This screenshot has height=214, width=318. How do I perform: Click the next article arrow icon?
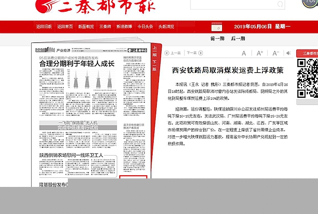[200, 53]
